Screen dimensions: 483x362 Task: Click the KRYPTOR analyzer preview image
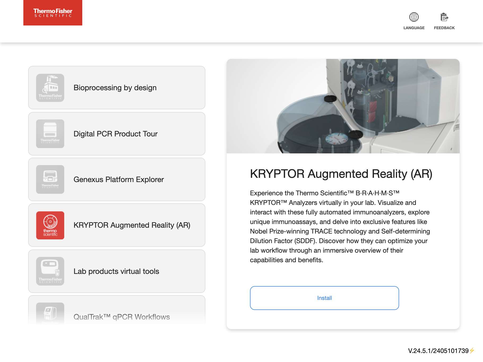(343, 106)
